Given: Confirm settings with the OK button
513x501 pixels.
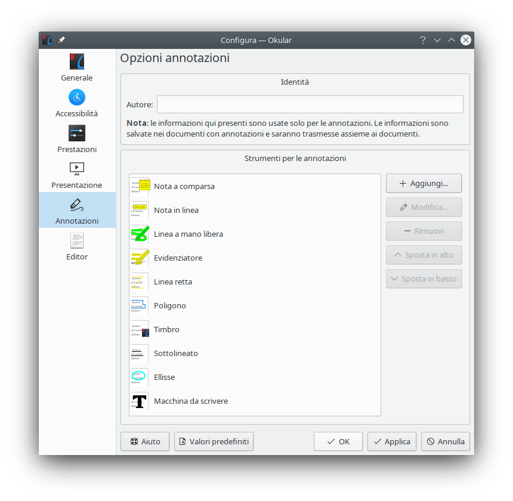Looking at the screenshot, I should coord(338,441).
